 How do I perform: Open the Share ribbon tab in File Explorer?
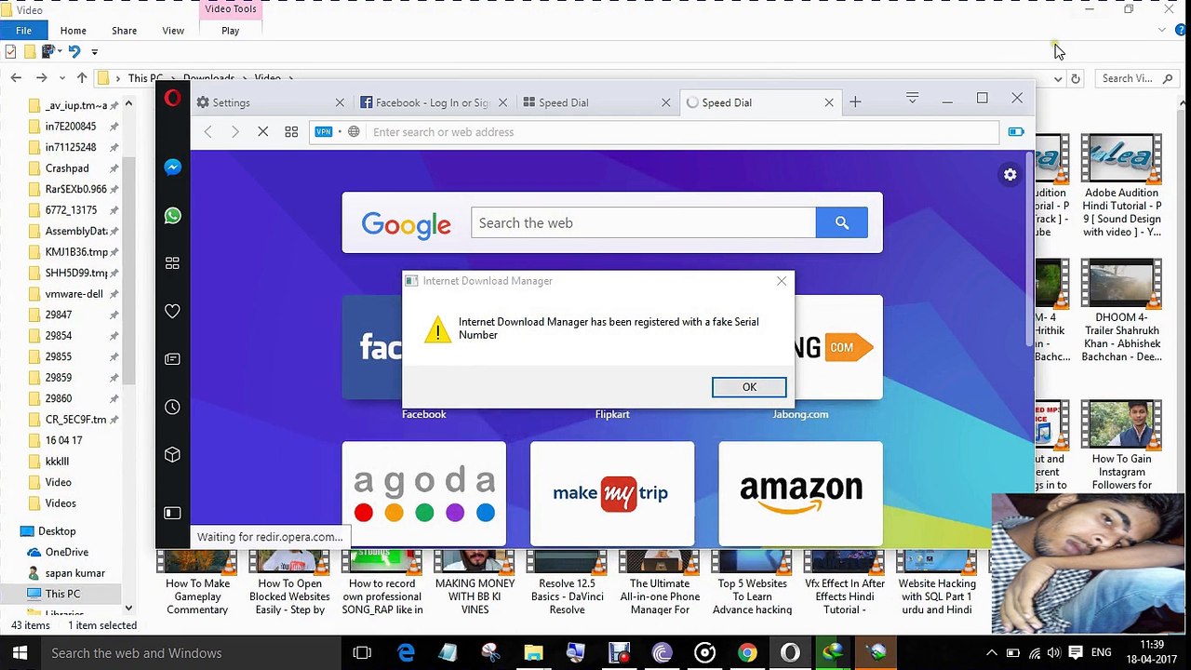click(124, 31)
